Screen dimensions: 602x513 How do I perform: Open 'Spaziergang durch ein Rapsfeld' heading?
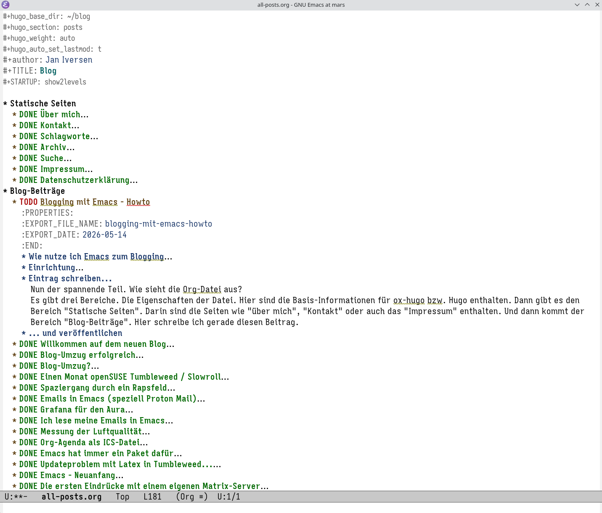[108, 388]
